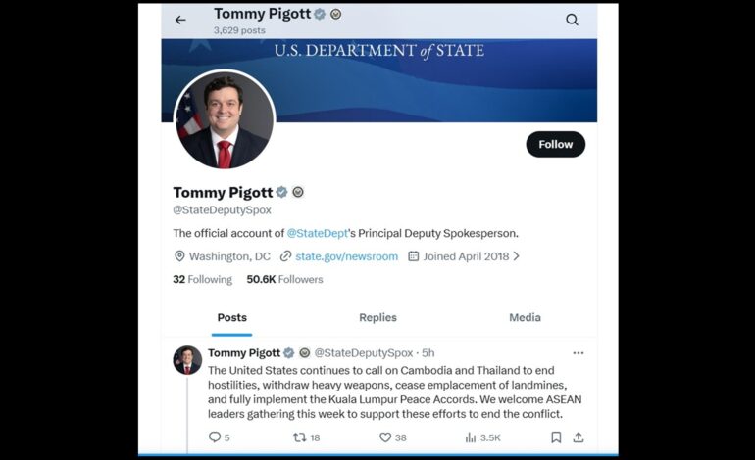Open the state.gov/newsroom link
755x460 pixels.
(x=346, y=256)
